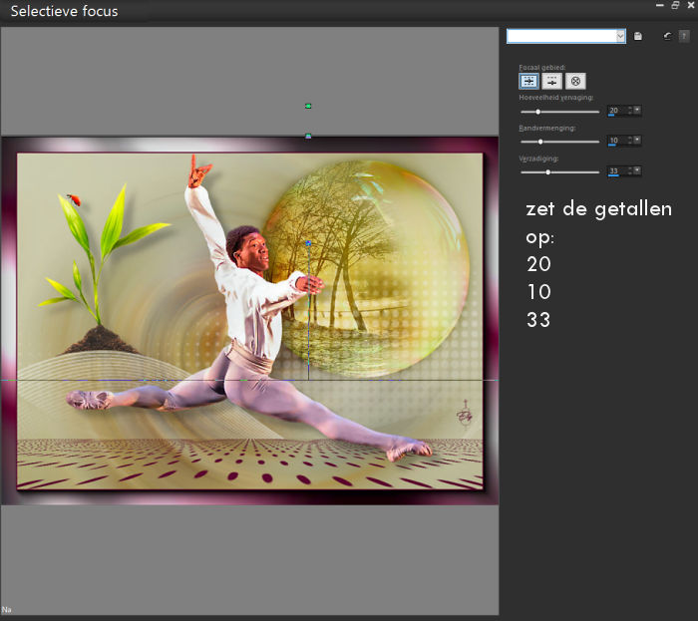698x621 pixels.
Task: Click the green rotation handle above the preview
Action: pyautogui.click(x=308, y=107)
